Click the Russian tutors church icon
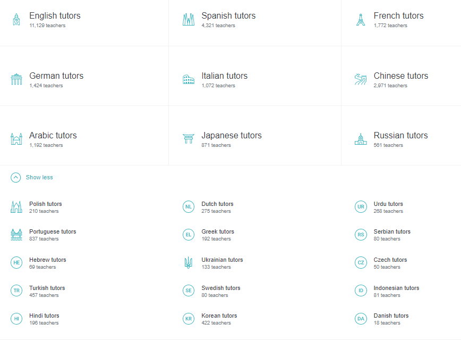The height and width of the screenshot is (340, 461). [361, 139]
